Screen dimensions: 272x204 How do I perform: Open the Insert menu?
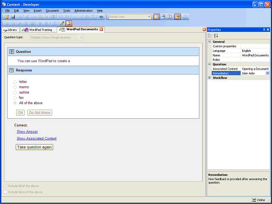tap(38, 11)
